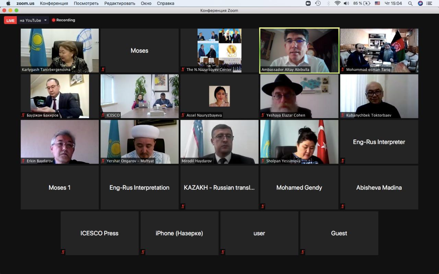This screenshot has height=274, width=439.
Task: Open the Конференция menu
Action: [x=54, y=3]
